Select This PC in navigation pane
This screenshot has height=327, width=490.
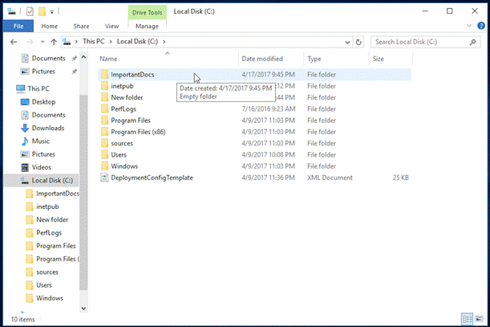(38, 88)
